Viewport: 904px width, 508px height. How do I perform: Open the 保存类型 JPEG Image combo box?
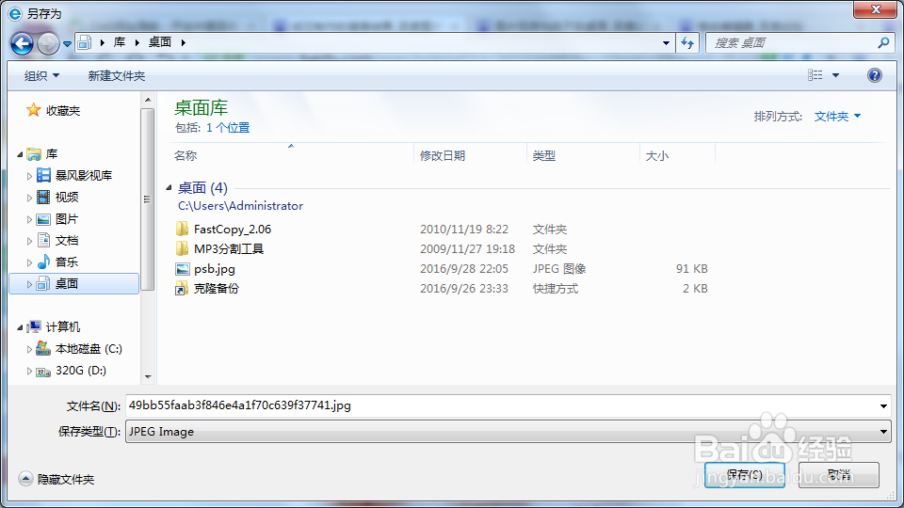point(508,432)
